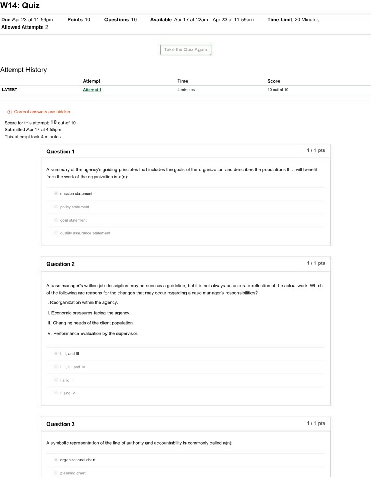Click the '4 minutes' time cell
This screenshot has height=477, width=371.
(x=186, y=90)
